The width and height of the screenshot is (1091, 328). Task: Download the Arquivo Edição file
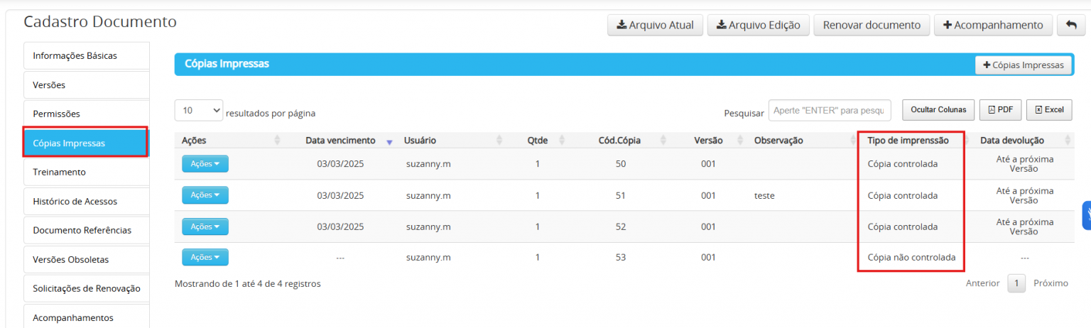tap(758, 25)
